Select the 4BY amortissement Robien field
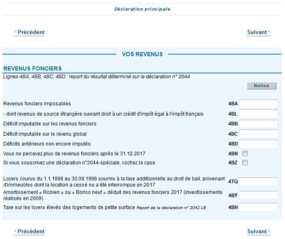285x239 pixels. click(258, 195)
